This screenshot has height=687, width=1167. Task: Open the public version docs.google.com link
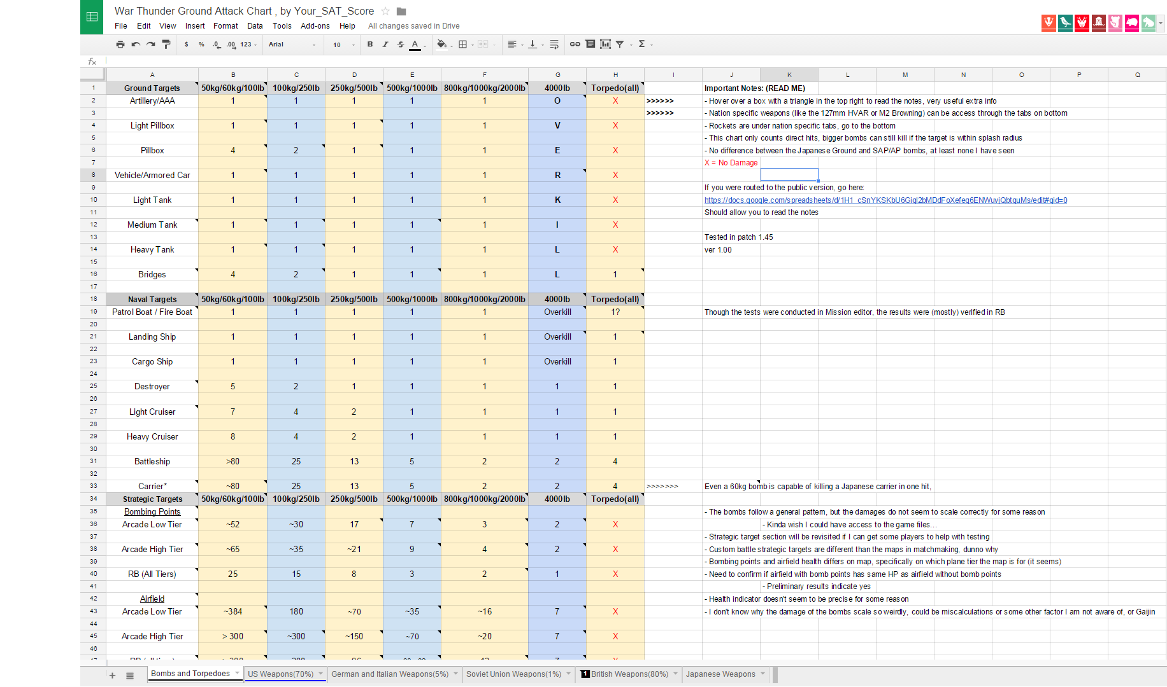885,200
